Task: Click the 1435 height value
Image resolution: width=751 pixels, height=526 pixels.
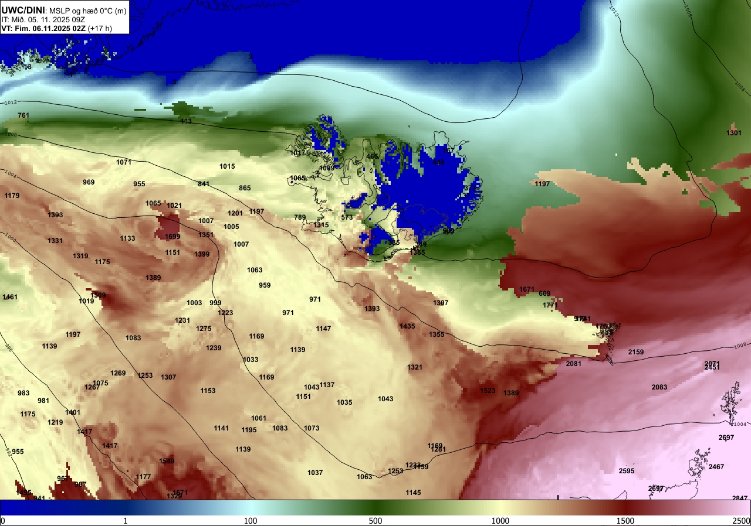Action: (407, 326)
